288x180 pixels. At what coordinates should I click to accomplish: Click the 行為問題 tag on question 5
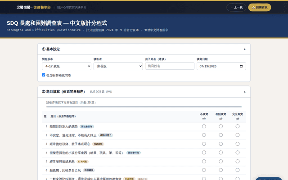coord(82,162)
